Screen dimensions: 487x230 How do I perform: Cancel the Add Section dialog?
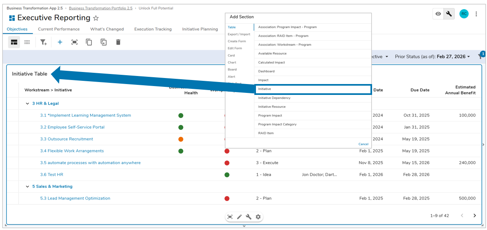click(x=363, y=144)
